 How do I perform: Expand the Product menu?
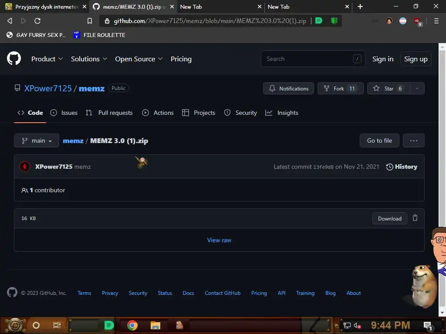(x=47, y=59)
